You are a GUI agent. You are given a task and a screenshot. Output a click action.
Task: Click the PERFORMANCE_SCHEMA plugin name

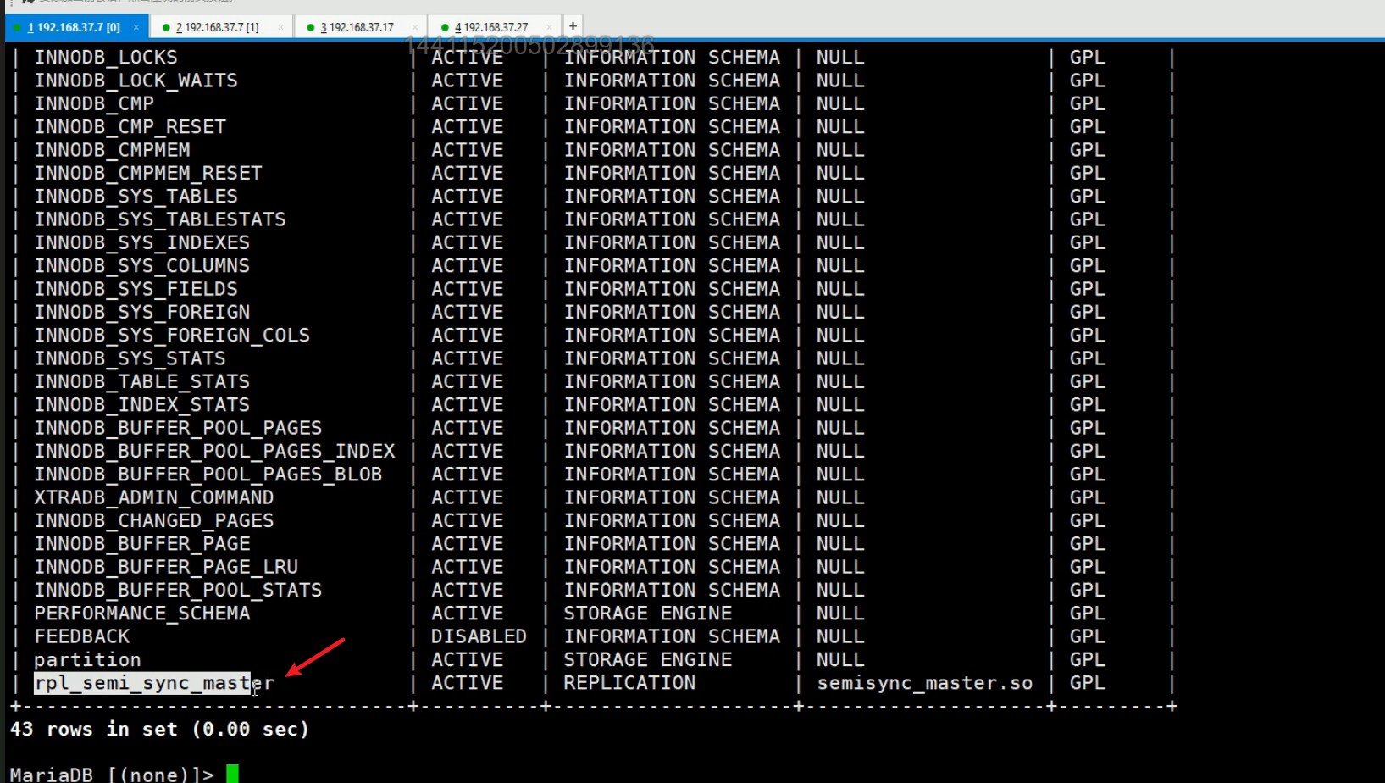pos(141,614)
